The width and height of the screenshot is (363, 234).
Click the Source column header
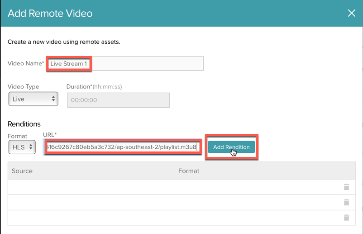[x=22, y=171]
